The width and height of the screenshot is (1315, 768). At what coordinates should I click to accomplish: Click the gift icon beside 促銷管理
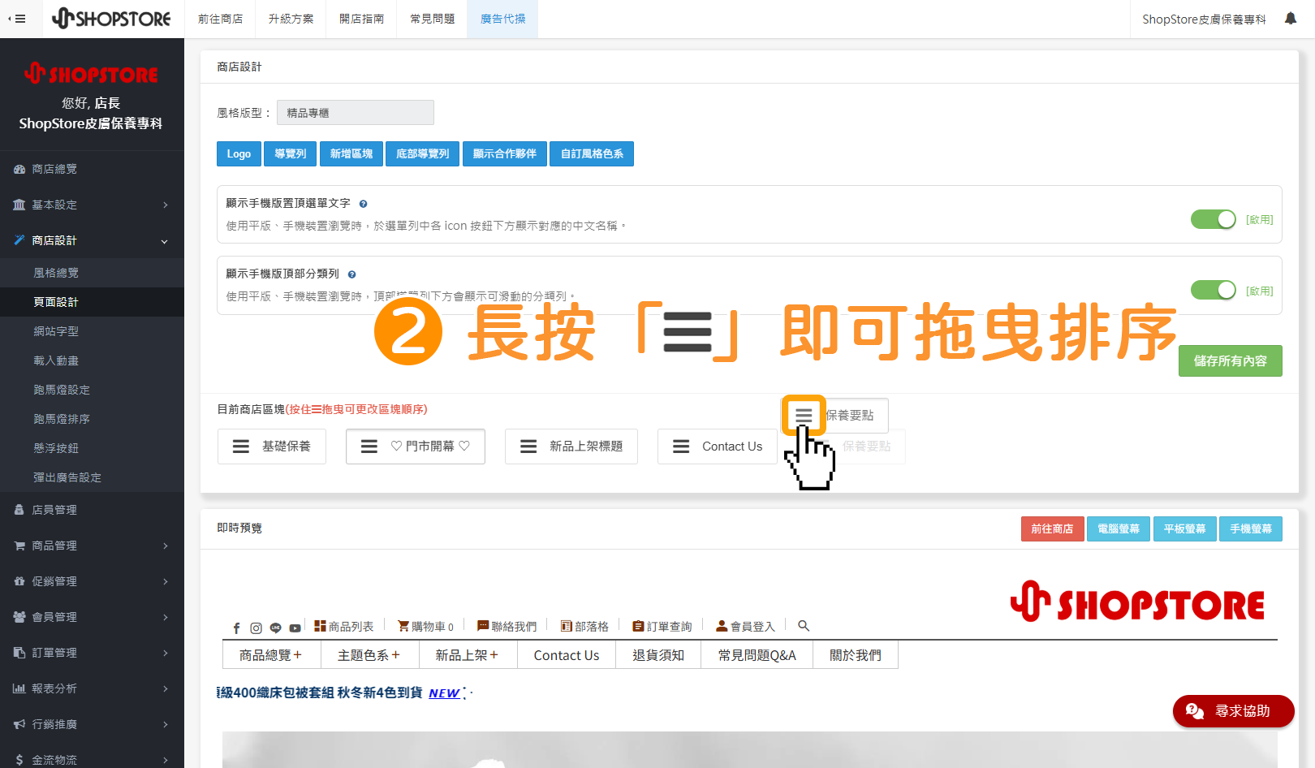(x=19, y=581)
